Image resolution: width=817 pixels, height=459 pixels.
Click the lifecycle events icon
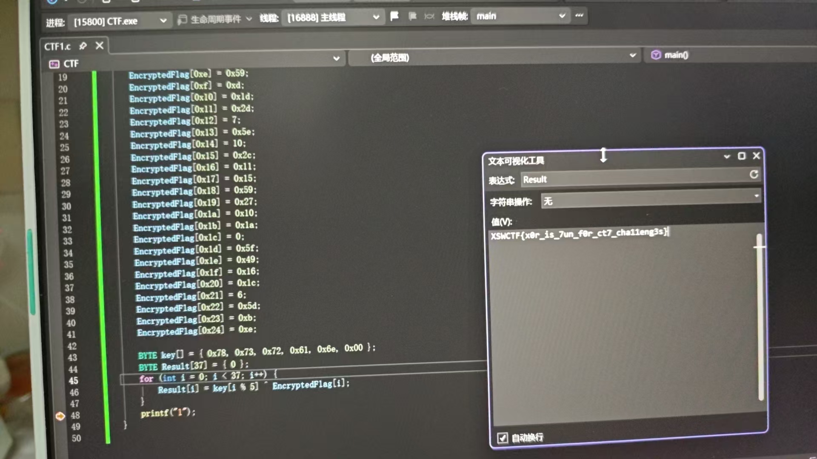click(x=183, y=20)
